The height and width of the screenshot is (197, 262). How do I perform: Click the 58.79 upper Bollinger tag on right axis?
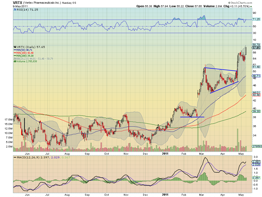256,45
